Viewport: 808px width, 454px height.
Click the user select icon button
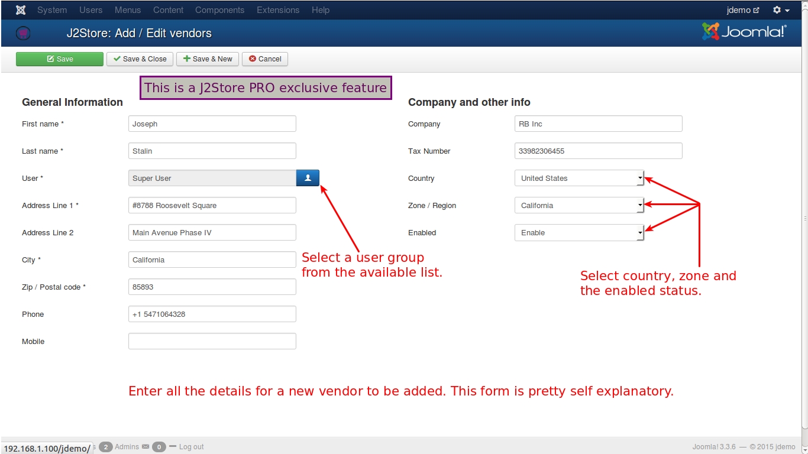coord(308,178)
